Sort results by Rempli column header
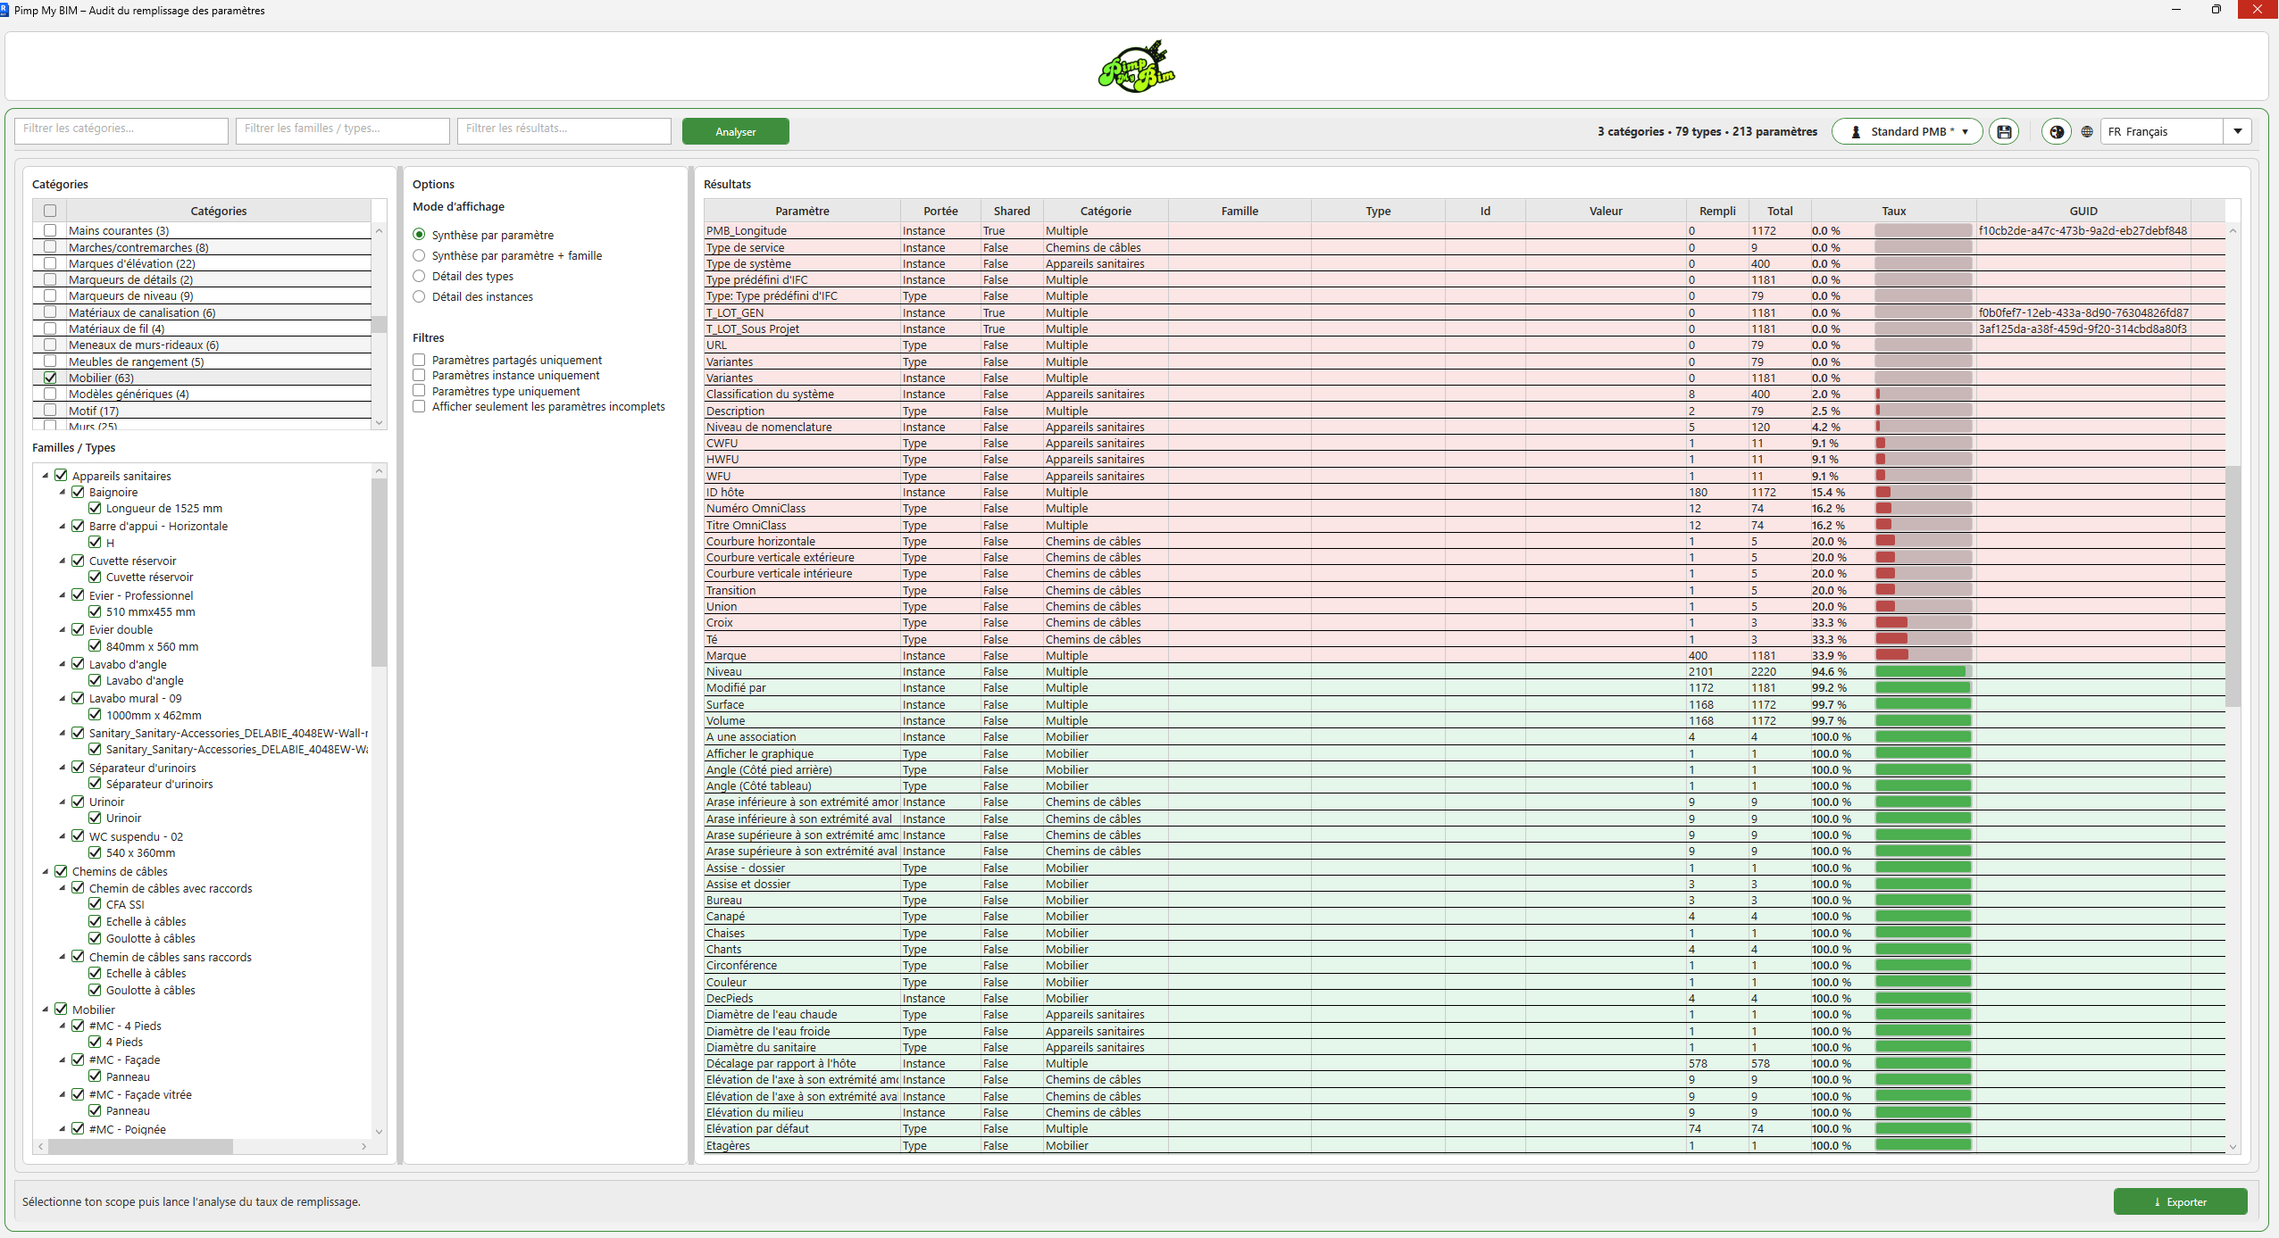Image resolution: width=2279 pixels, height=1238 pixels. 1717,211
